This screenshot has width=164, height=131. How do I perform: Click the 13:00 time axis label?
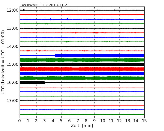click(x=12, y=28)
